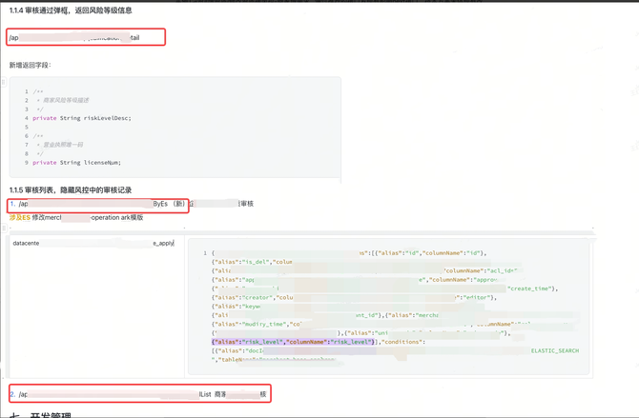Click the operation ark模版 text
The image size is (639, 418).
(x=116, y=218)
